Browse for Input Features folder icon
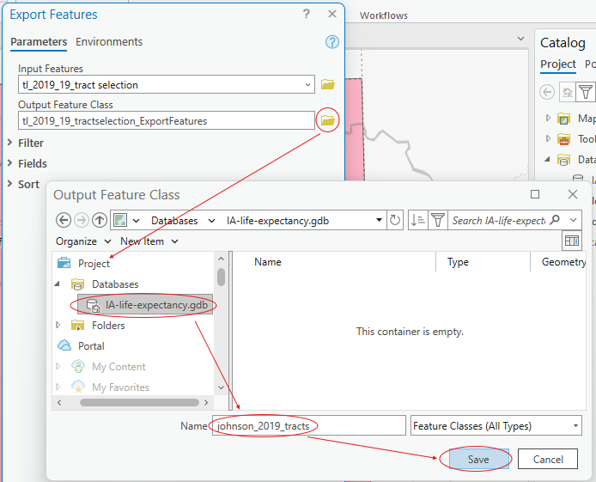Screen dimensions: 596x482 pyautogui.click(x=327, y=84)
